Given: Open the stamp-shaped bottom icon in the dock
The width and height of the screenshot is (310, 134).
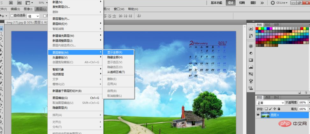Looking at the screenshot, I should click(251, 88).
